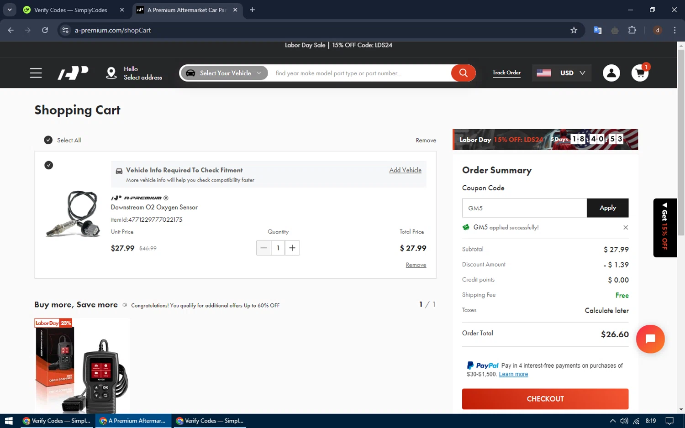685x428 pixels.
Task: Open the volume control in system tray
Action: click(x=624, y=421)
